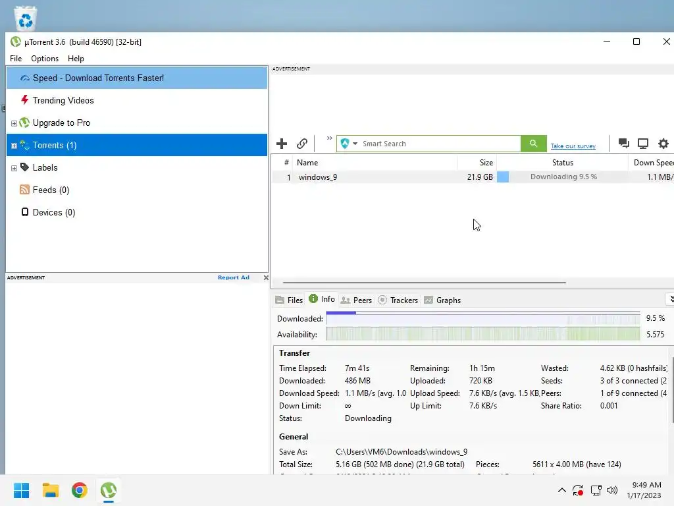Open the clock showing 9:49 AM
The width and height of the screenshot is (674, 506).
(644, 490)
